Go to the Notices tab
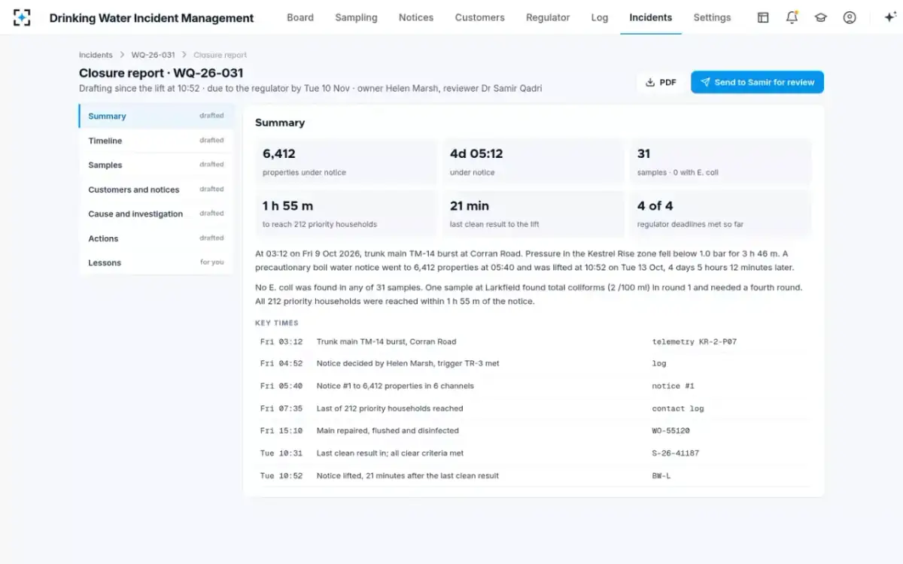This screenshot has height=564, width=903. point(416,17)
